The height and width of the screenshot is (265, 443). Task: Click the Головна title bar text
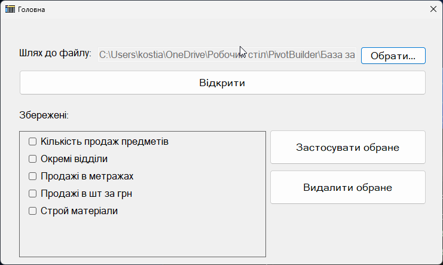[x=31, y=10]
